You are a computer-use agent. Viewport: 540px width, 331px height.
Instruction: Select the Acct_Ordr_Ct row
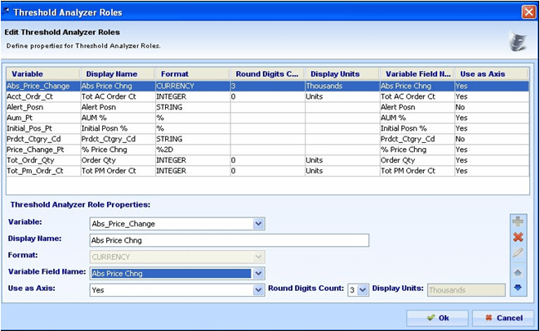(x=268, y=96)
